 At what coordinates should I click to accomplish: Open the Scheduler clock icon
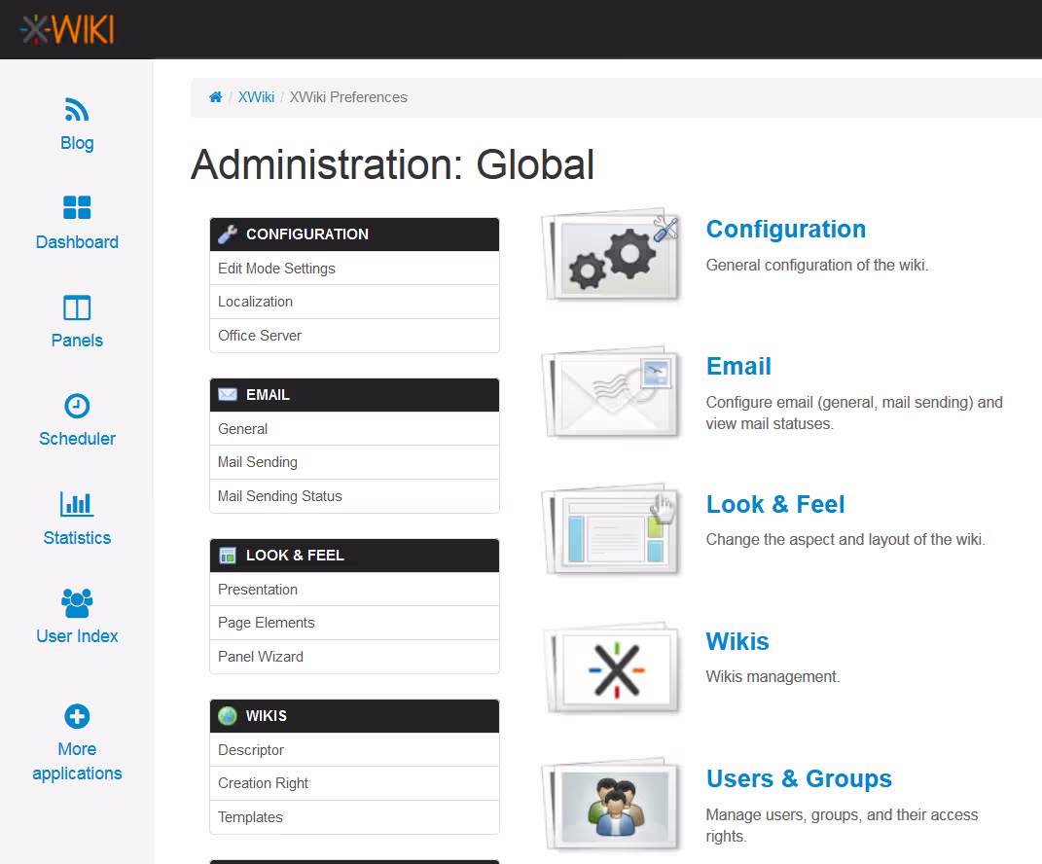[77, 406]
